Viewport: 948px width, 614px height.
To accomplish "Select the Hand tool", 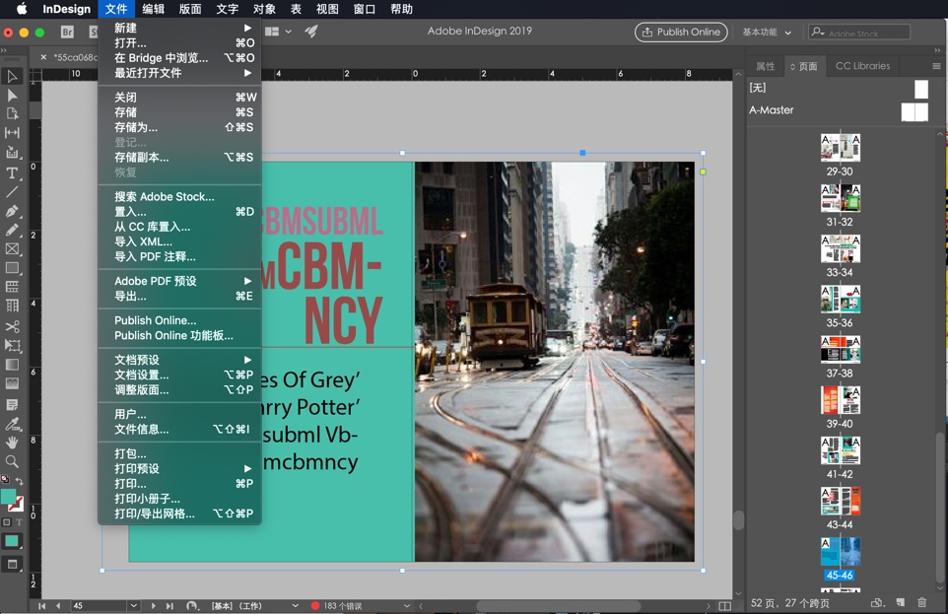I will tap(12, 443).
